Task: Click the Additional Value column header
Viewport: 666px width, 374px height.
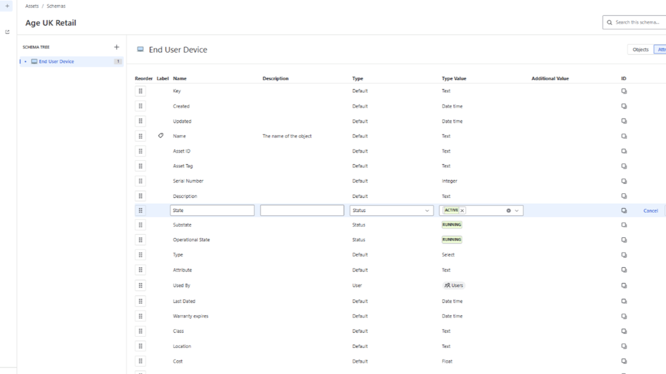Action: 550,79
